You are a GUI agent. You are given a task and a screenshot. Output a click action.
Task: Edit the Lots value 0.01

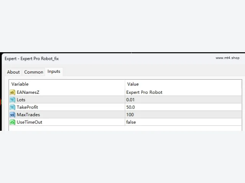click(x=183, y=100)
